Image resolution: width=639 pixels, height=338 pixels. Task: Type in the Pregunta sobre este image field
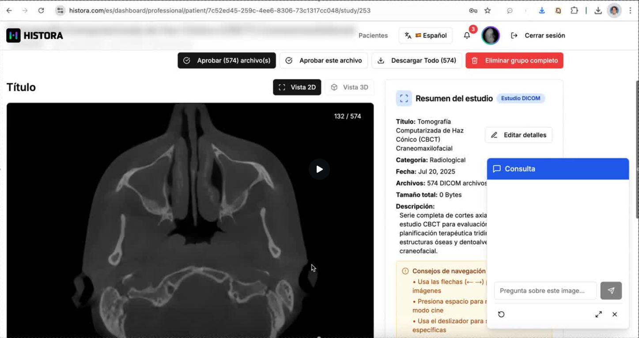[x=545, y=291]
